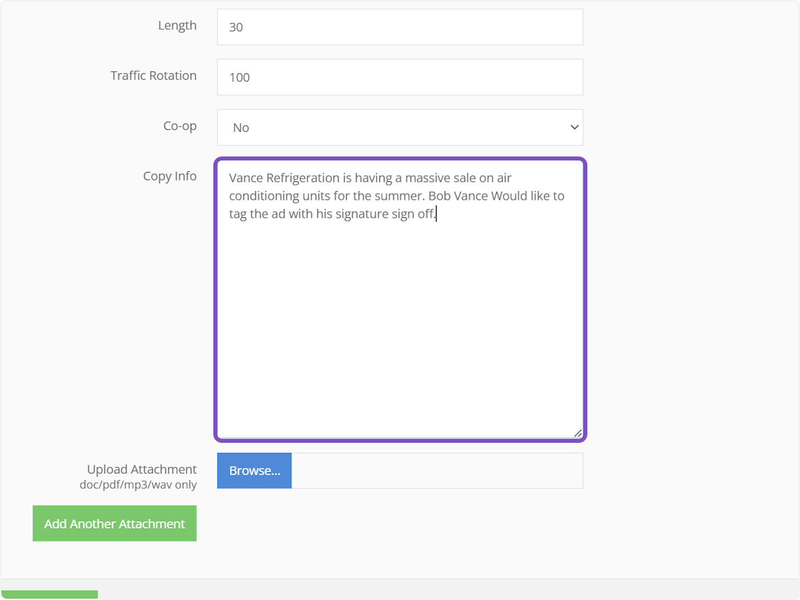Click the Add Another Attachment button

[115, 523]
